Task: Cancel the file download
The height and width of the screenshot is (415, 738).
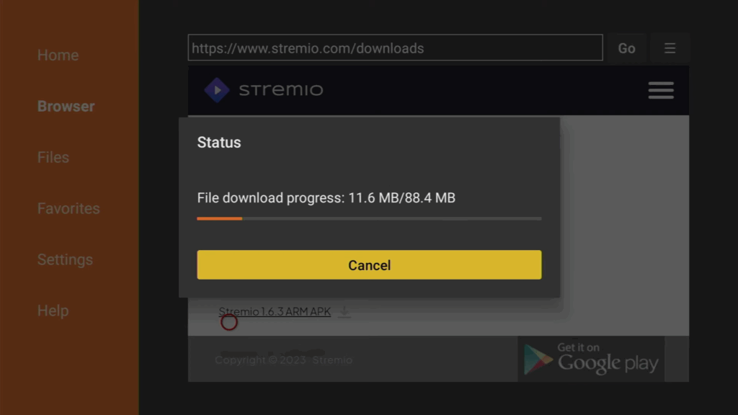Action: coord(369,265)
